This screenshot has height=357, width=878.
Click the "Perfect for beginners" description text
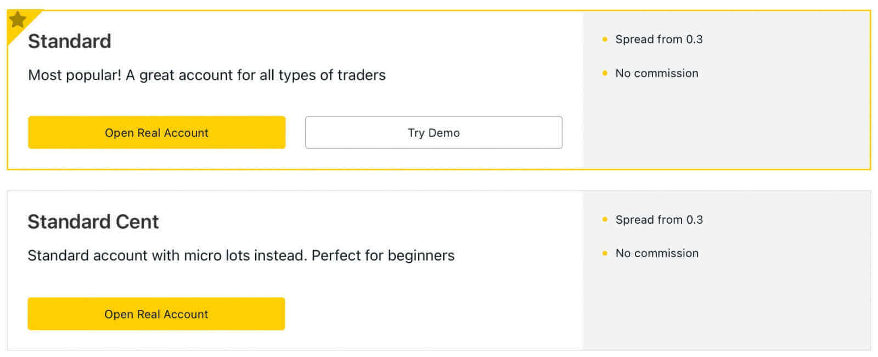(383, 256)
